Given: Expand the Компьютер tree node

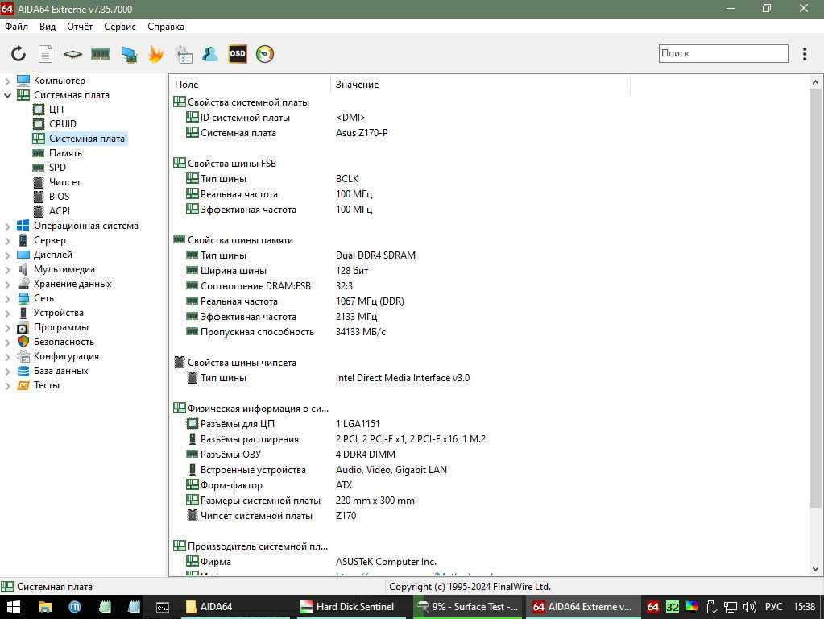Looking at the screenshot, I should [x=7, y=81].
